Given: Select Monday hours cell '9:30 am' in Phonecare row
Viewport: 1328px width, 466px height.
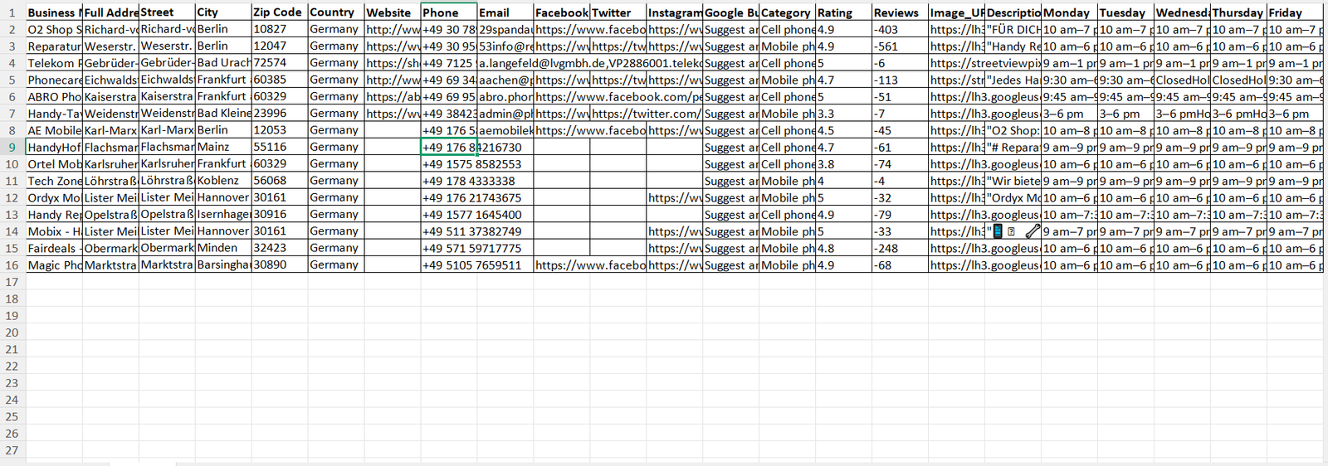Looking at the screenshot, I should (x=1069, y=80).
